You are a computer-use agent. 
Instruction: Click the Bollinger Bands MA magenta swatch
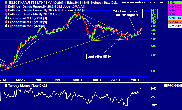(x=6, y=14)
